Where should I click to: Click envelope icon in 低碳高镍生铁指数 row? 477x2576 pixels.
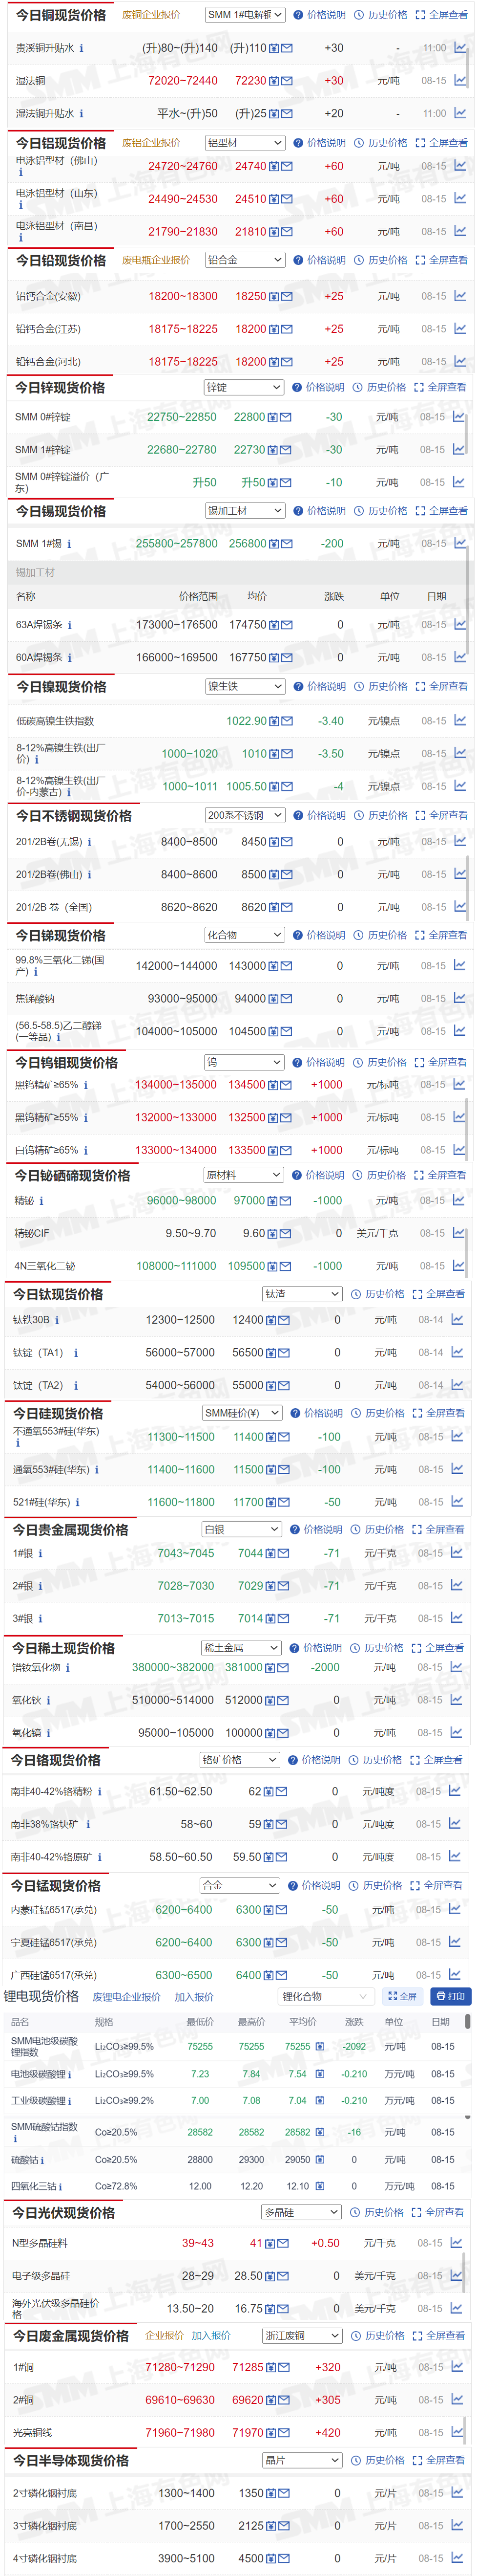click(288, 721)
